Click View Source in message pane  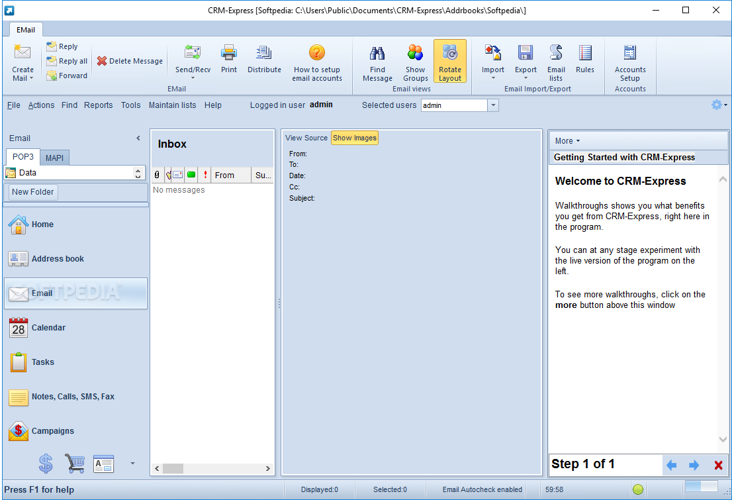(x=306, y=138)
